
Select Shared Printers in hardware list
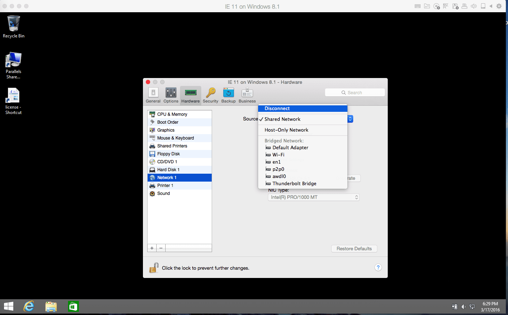click(180, 146)
